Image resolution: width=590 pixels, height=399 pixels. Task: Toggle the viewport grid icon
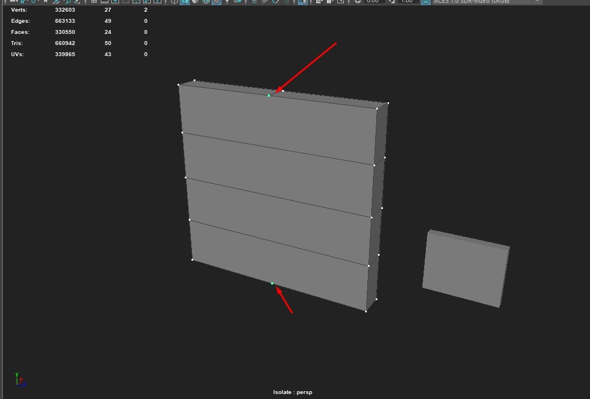pyautogui.click(x=94, y=2)
